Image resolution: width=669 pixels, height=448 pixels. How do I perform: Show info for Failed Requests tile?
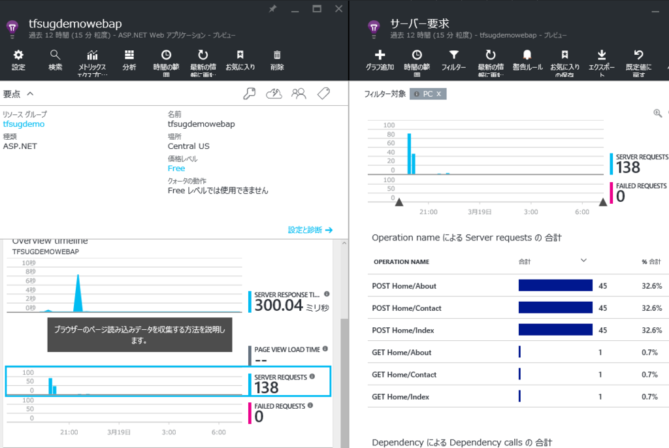(310, 406)
